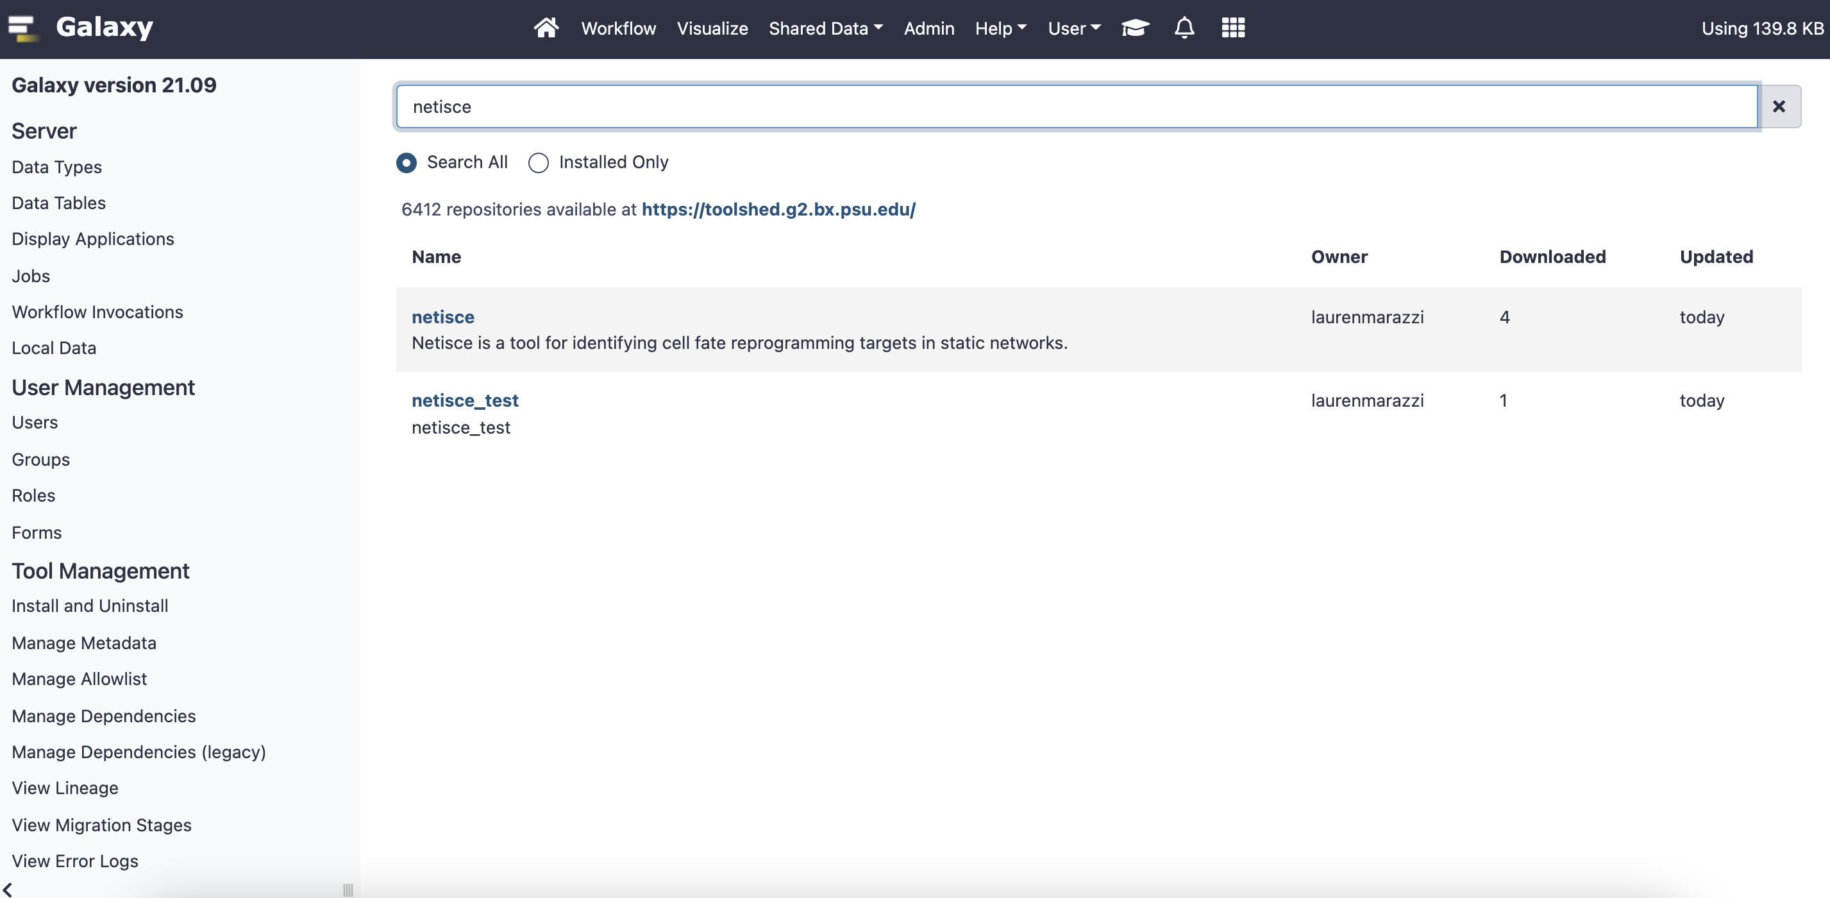Open the Shared Data dropdown

[825, 28]
